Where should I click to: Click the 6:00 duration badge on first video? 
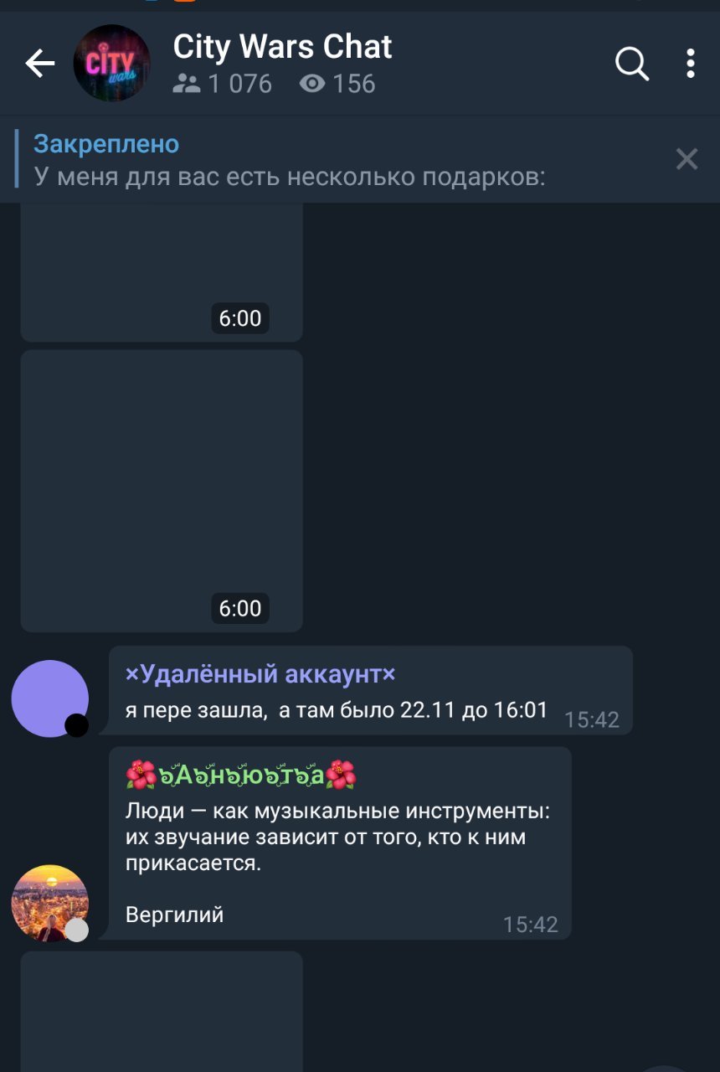click(x=240, y=318)
